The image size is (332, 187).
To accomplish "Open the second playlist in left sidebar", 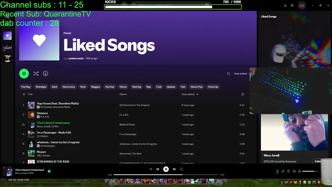I will click(x=7, y=47).
